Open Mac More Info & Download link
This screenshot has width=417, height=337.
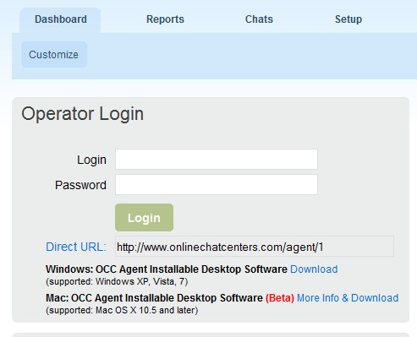(348, 298)
